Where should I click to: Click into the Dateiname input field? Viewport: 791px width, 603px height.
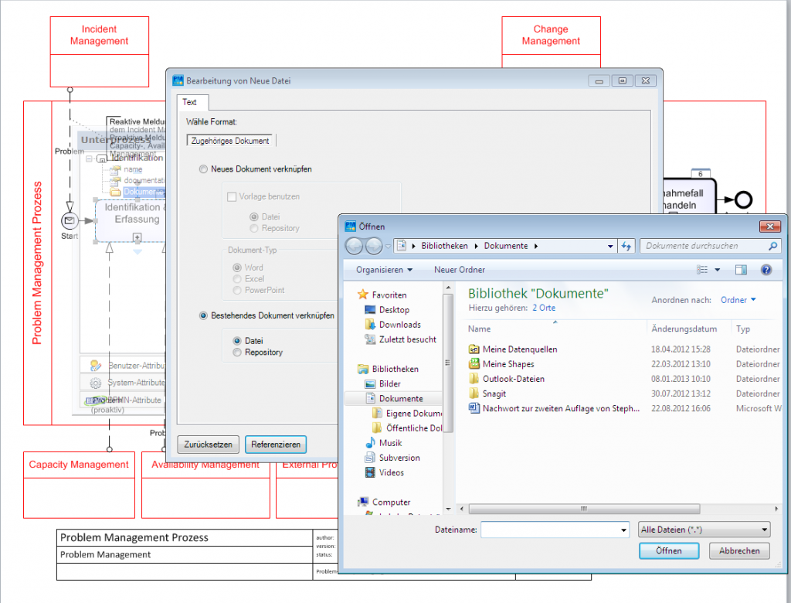tap(550, 530)
